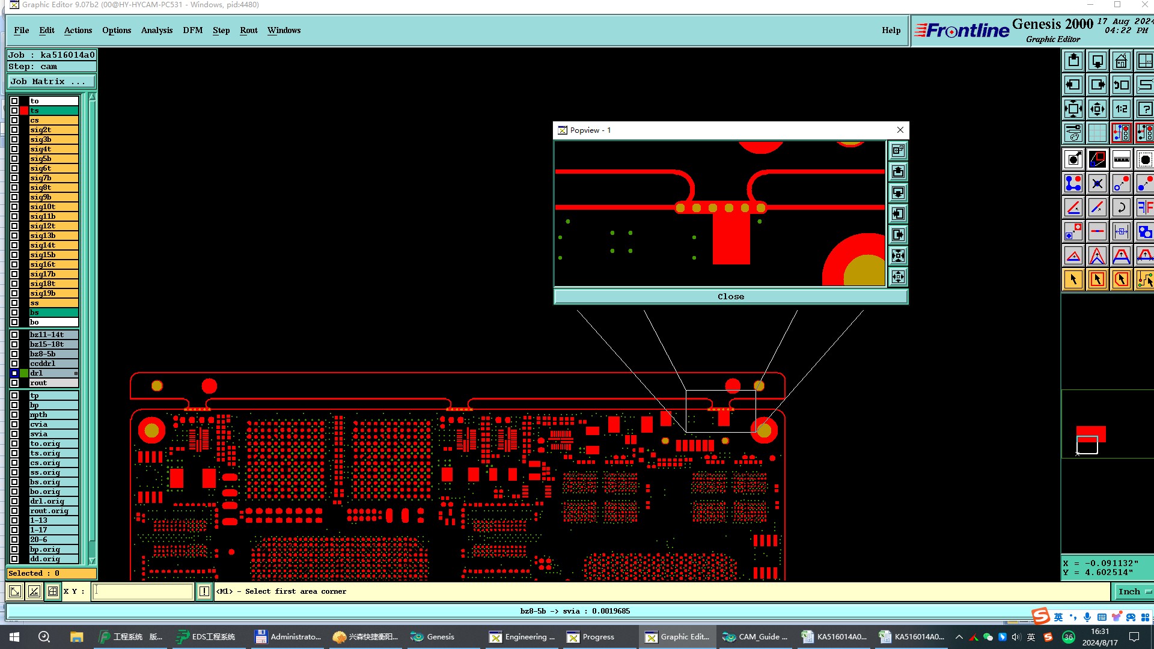Click Close button in Popview window
1154x649 pixels.
click(x=730, y=297)
